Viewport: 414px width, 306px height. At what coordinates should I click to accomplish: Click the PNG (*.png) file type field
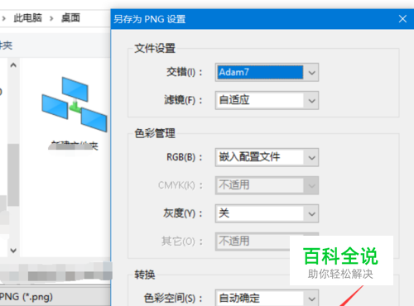click(x=55, y=297)
